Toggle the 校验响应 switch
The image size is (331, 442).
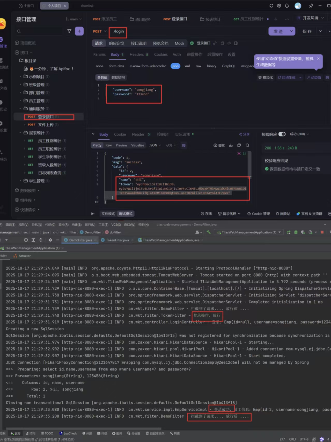point(282,134)
